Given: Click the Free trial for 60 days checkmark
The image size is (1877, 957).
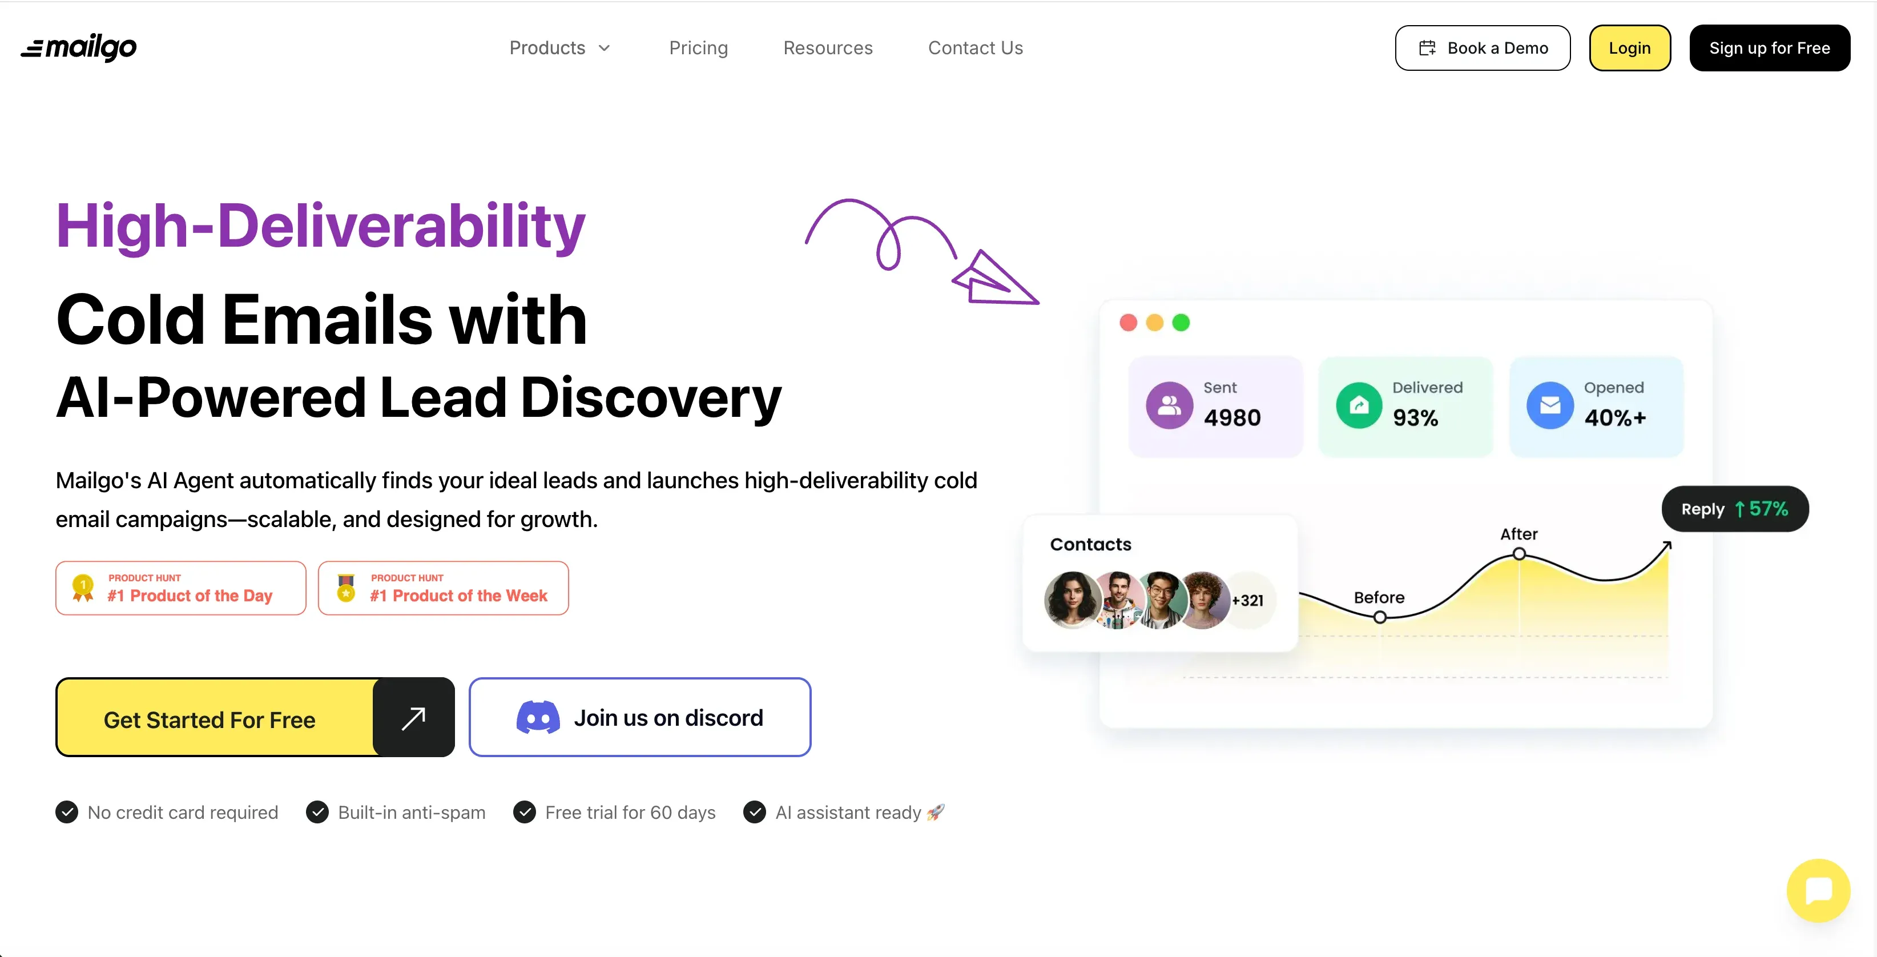Looking at the screenshot, I should [524, 812].
